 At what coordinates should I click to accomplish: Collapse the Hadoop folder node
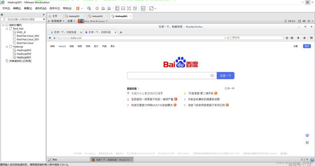click(x=7, y=47)
